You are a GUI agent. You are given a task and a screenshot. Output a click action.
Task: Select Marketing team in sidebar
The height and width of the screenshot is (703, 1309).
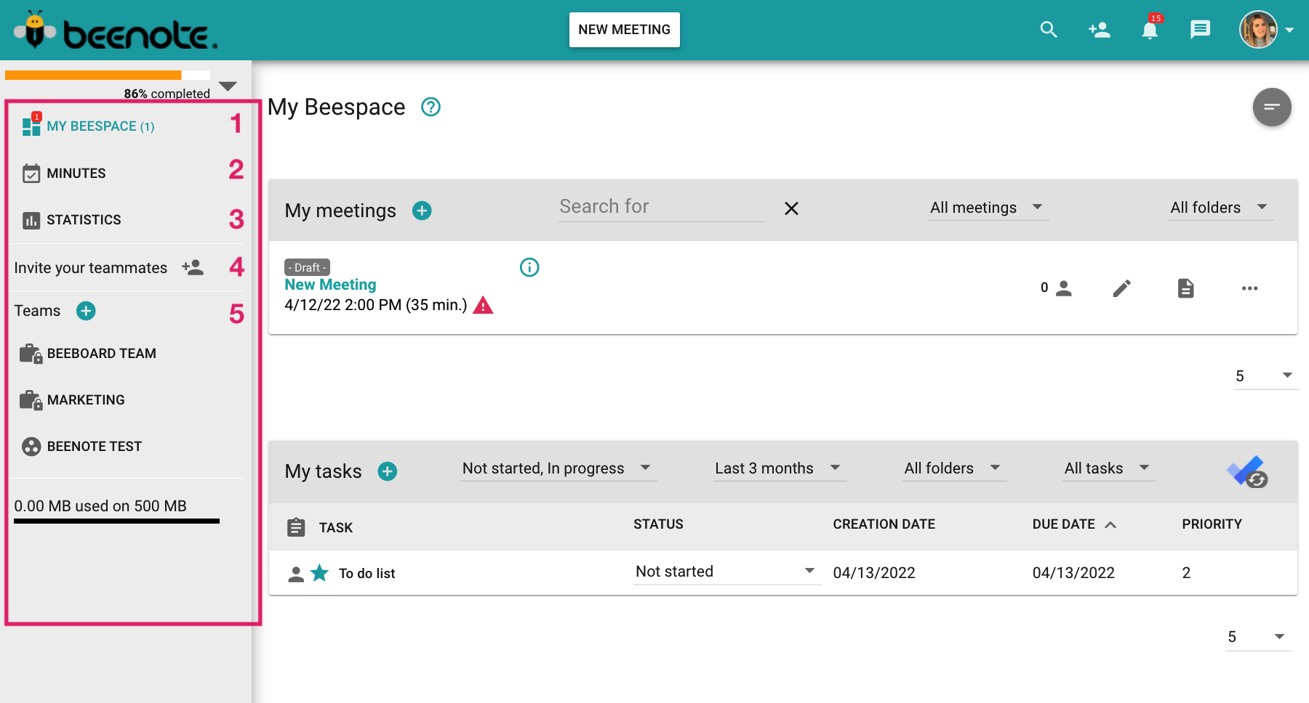(86, 400)
